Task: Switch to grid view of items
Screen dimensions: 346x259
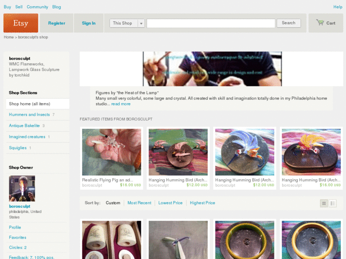Action: (x=324, y=203)
